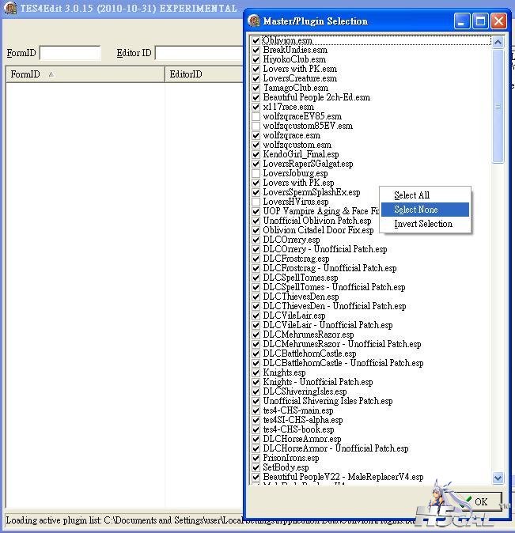This screenshot has height=533, width=515.
Task: Maximize the Master/Plugin Selection dialog
Action: (480, 21)
